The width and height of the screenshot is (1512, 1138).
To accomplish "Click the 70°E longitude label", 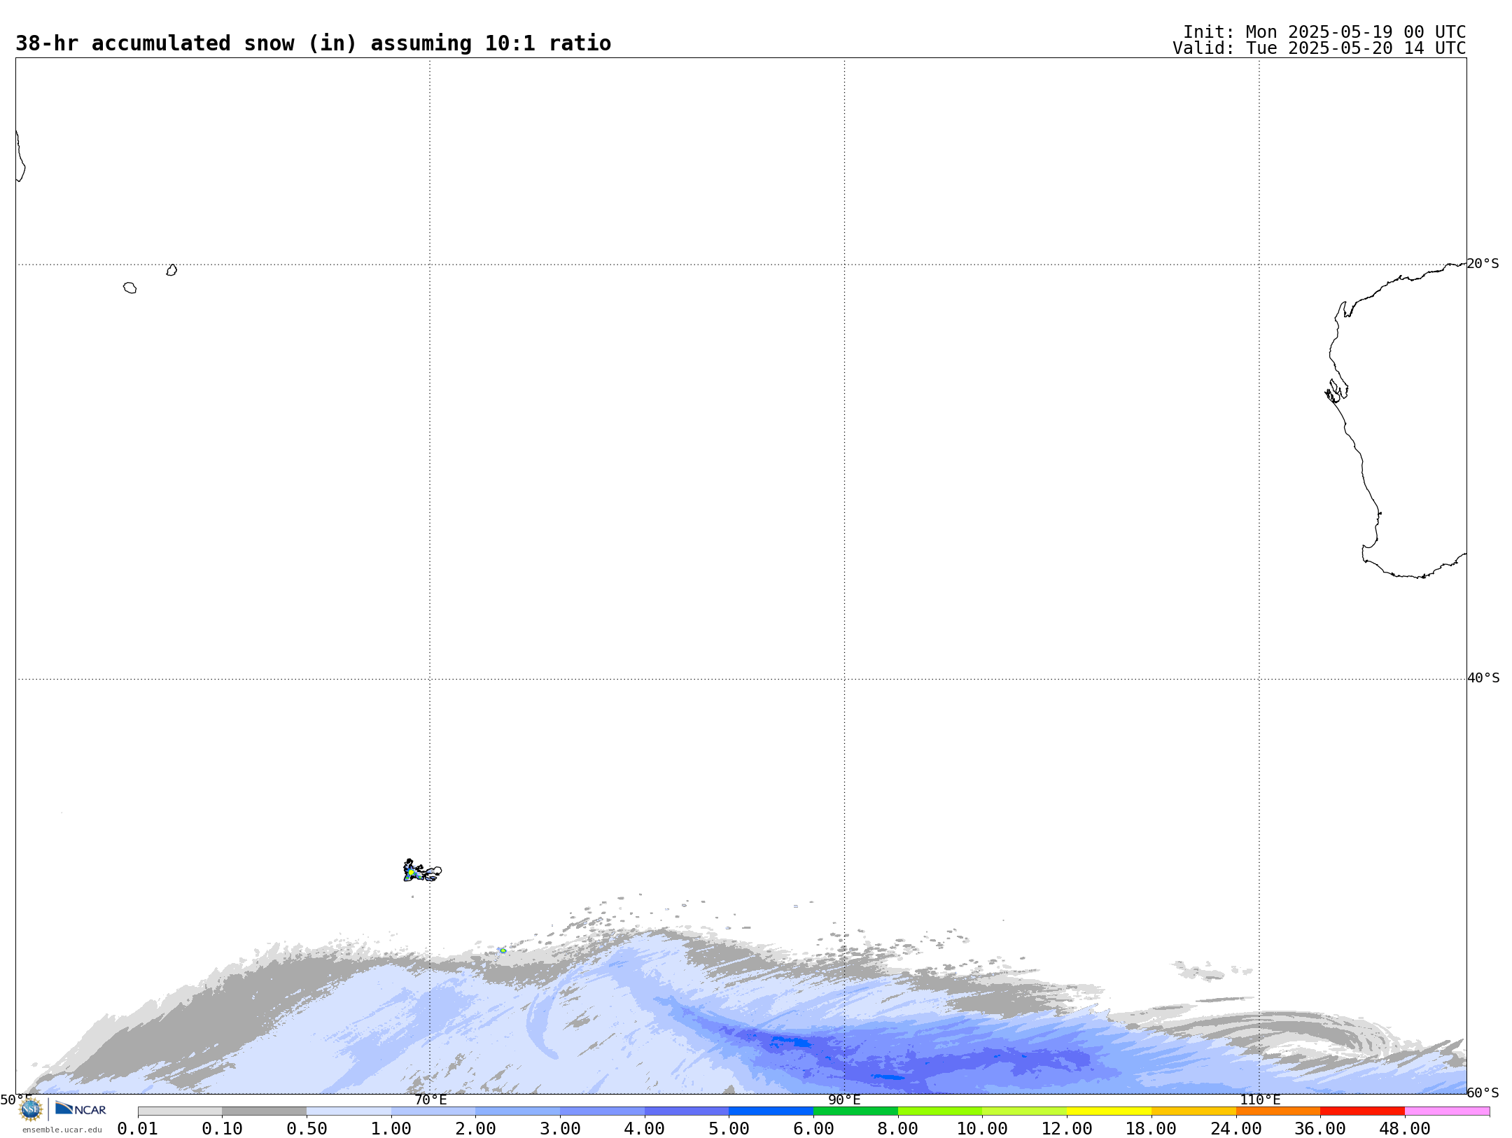I will [x=430, y=1100].
